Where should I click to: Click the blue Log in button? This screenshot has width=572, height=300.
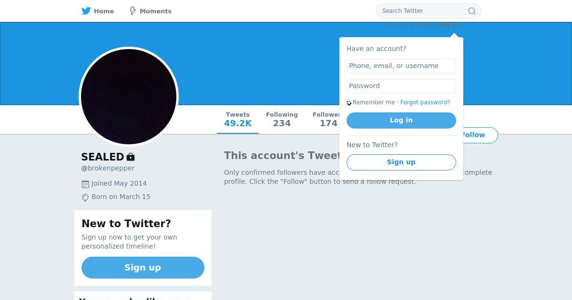click(x=401, y=120)
